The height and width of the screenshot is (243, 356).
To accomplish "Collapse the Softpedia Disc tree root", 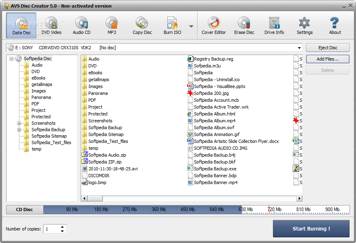I will 11,59.
